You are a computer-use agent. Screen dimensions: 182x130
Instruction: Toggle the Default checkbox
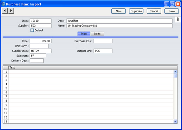pos(32,30)
